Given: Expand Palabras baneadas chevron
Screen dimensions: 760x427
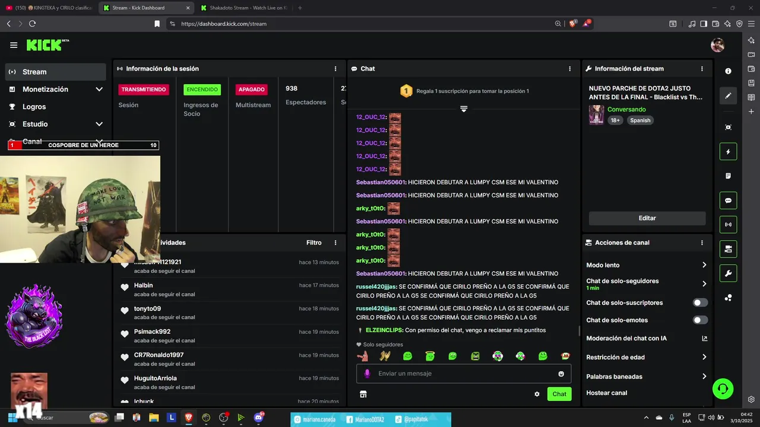Looking at the screenshot, I should coord(704,377).
